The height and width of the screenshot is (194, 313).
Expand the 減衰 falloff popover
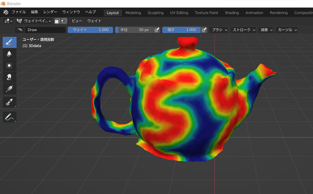(266, 30)
